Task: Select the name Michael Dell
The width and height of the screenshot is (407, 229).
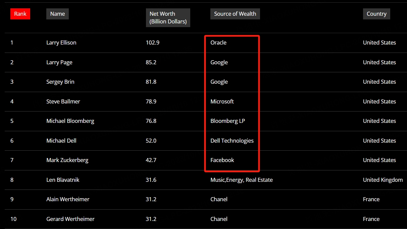Action: [61, 141]
